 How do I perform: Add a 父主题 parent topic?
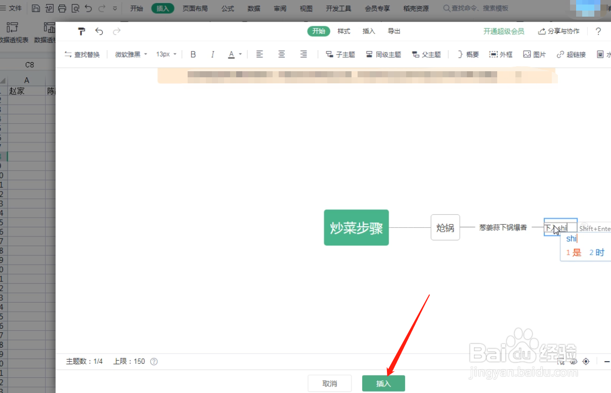(426, 54)
